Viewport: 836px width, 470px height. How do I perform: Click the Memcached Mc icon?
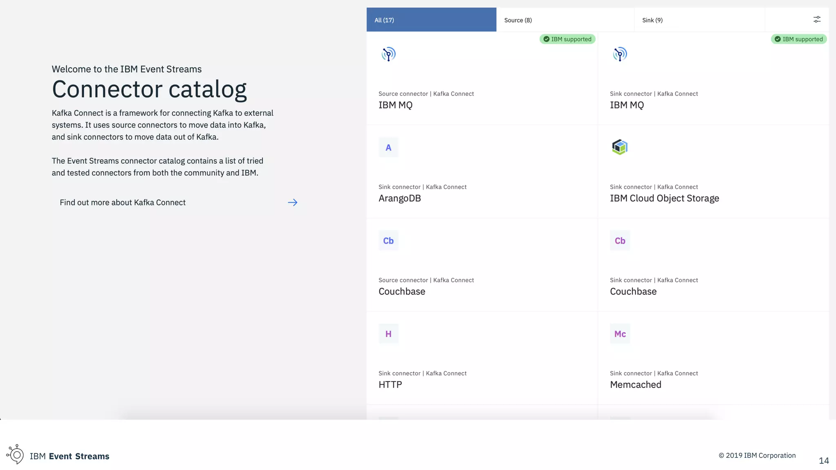click(620, 334)
